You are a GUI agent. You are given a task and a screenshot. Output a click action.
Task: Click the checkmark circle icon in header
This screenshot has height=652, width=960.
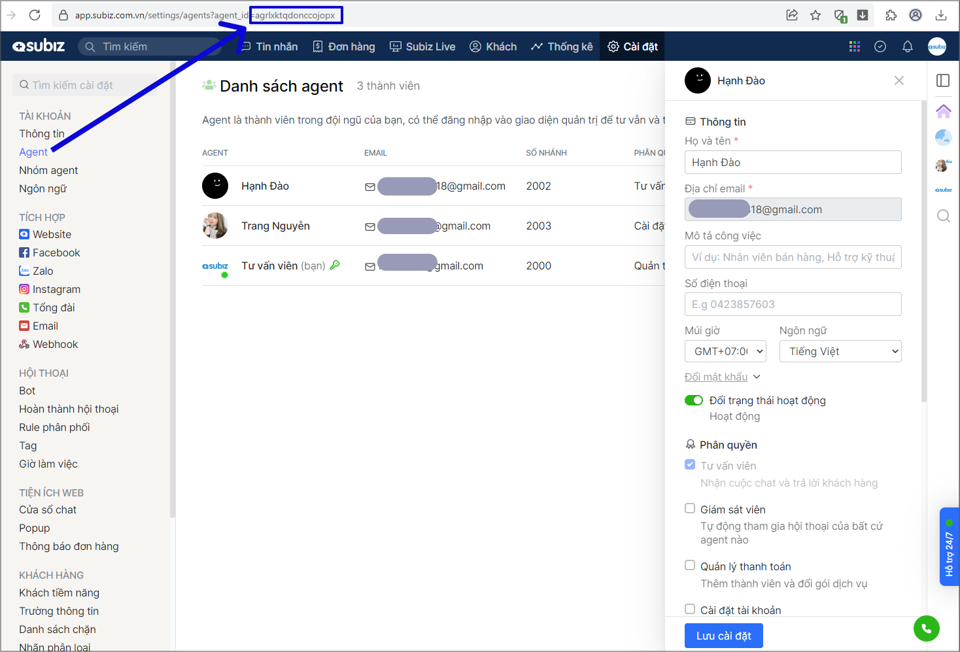point(880,46)
